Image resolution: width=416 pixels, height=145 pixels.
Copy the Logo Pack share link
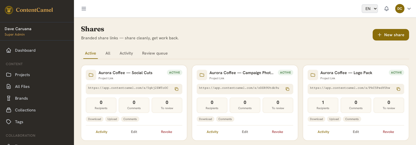pyautogui.click(x=398, y=89)
